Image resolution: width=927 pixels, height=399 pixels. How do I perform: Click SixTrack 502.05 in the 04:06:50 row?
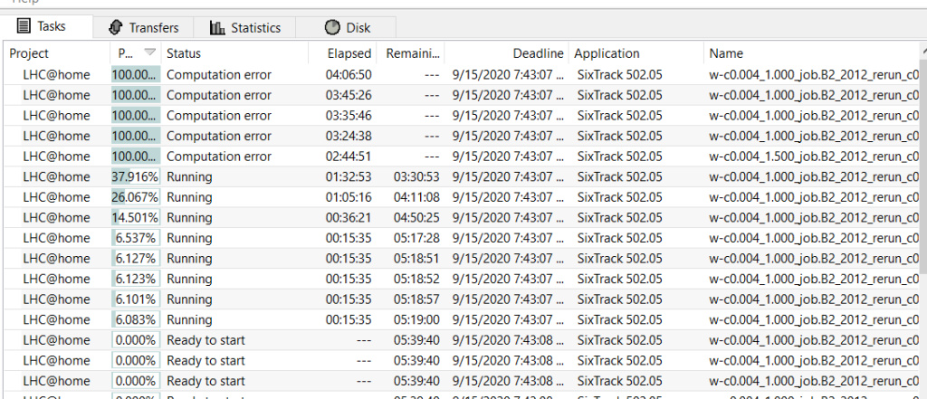pos(619,74)
